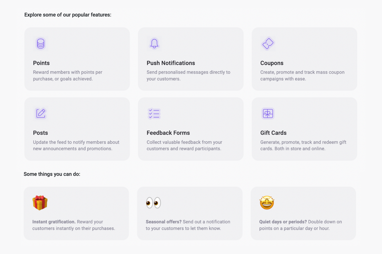Select the Seasonal offers card
Image resolution: width=382 pixels, height=254 pixels.
pos(190,213)
